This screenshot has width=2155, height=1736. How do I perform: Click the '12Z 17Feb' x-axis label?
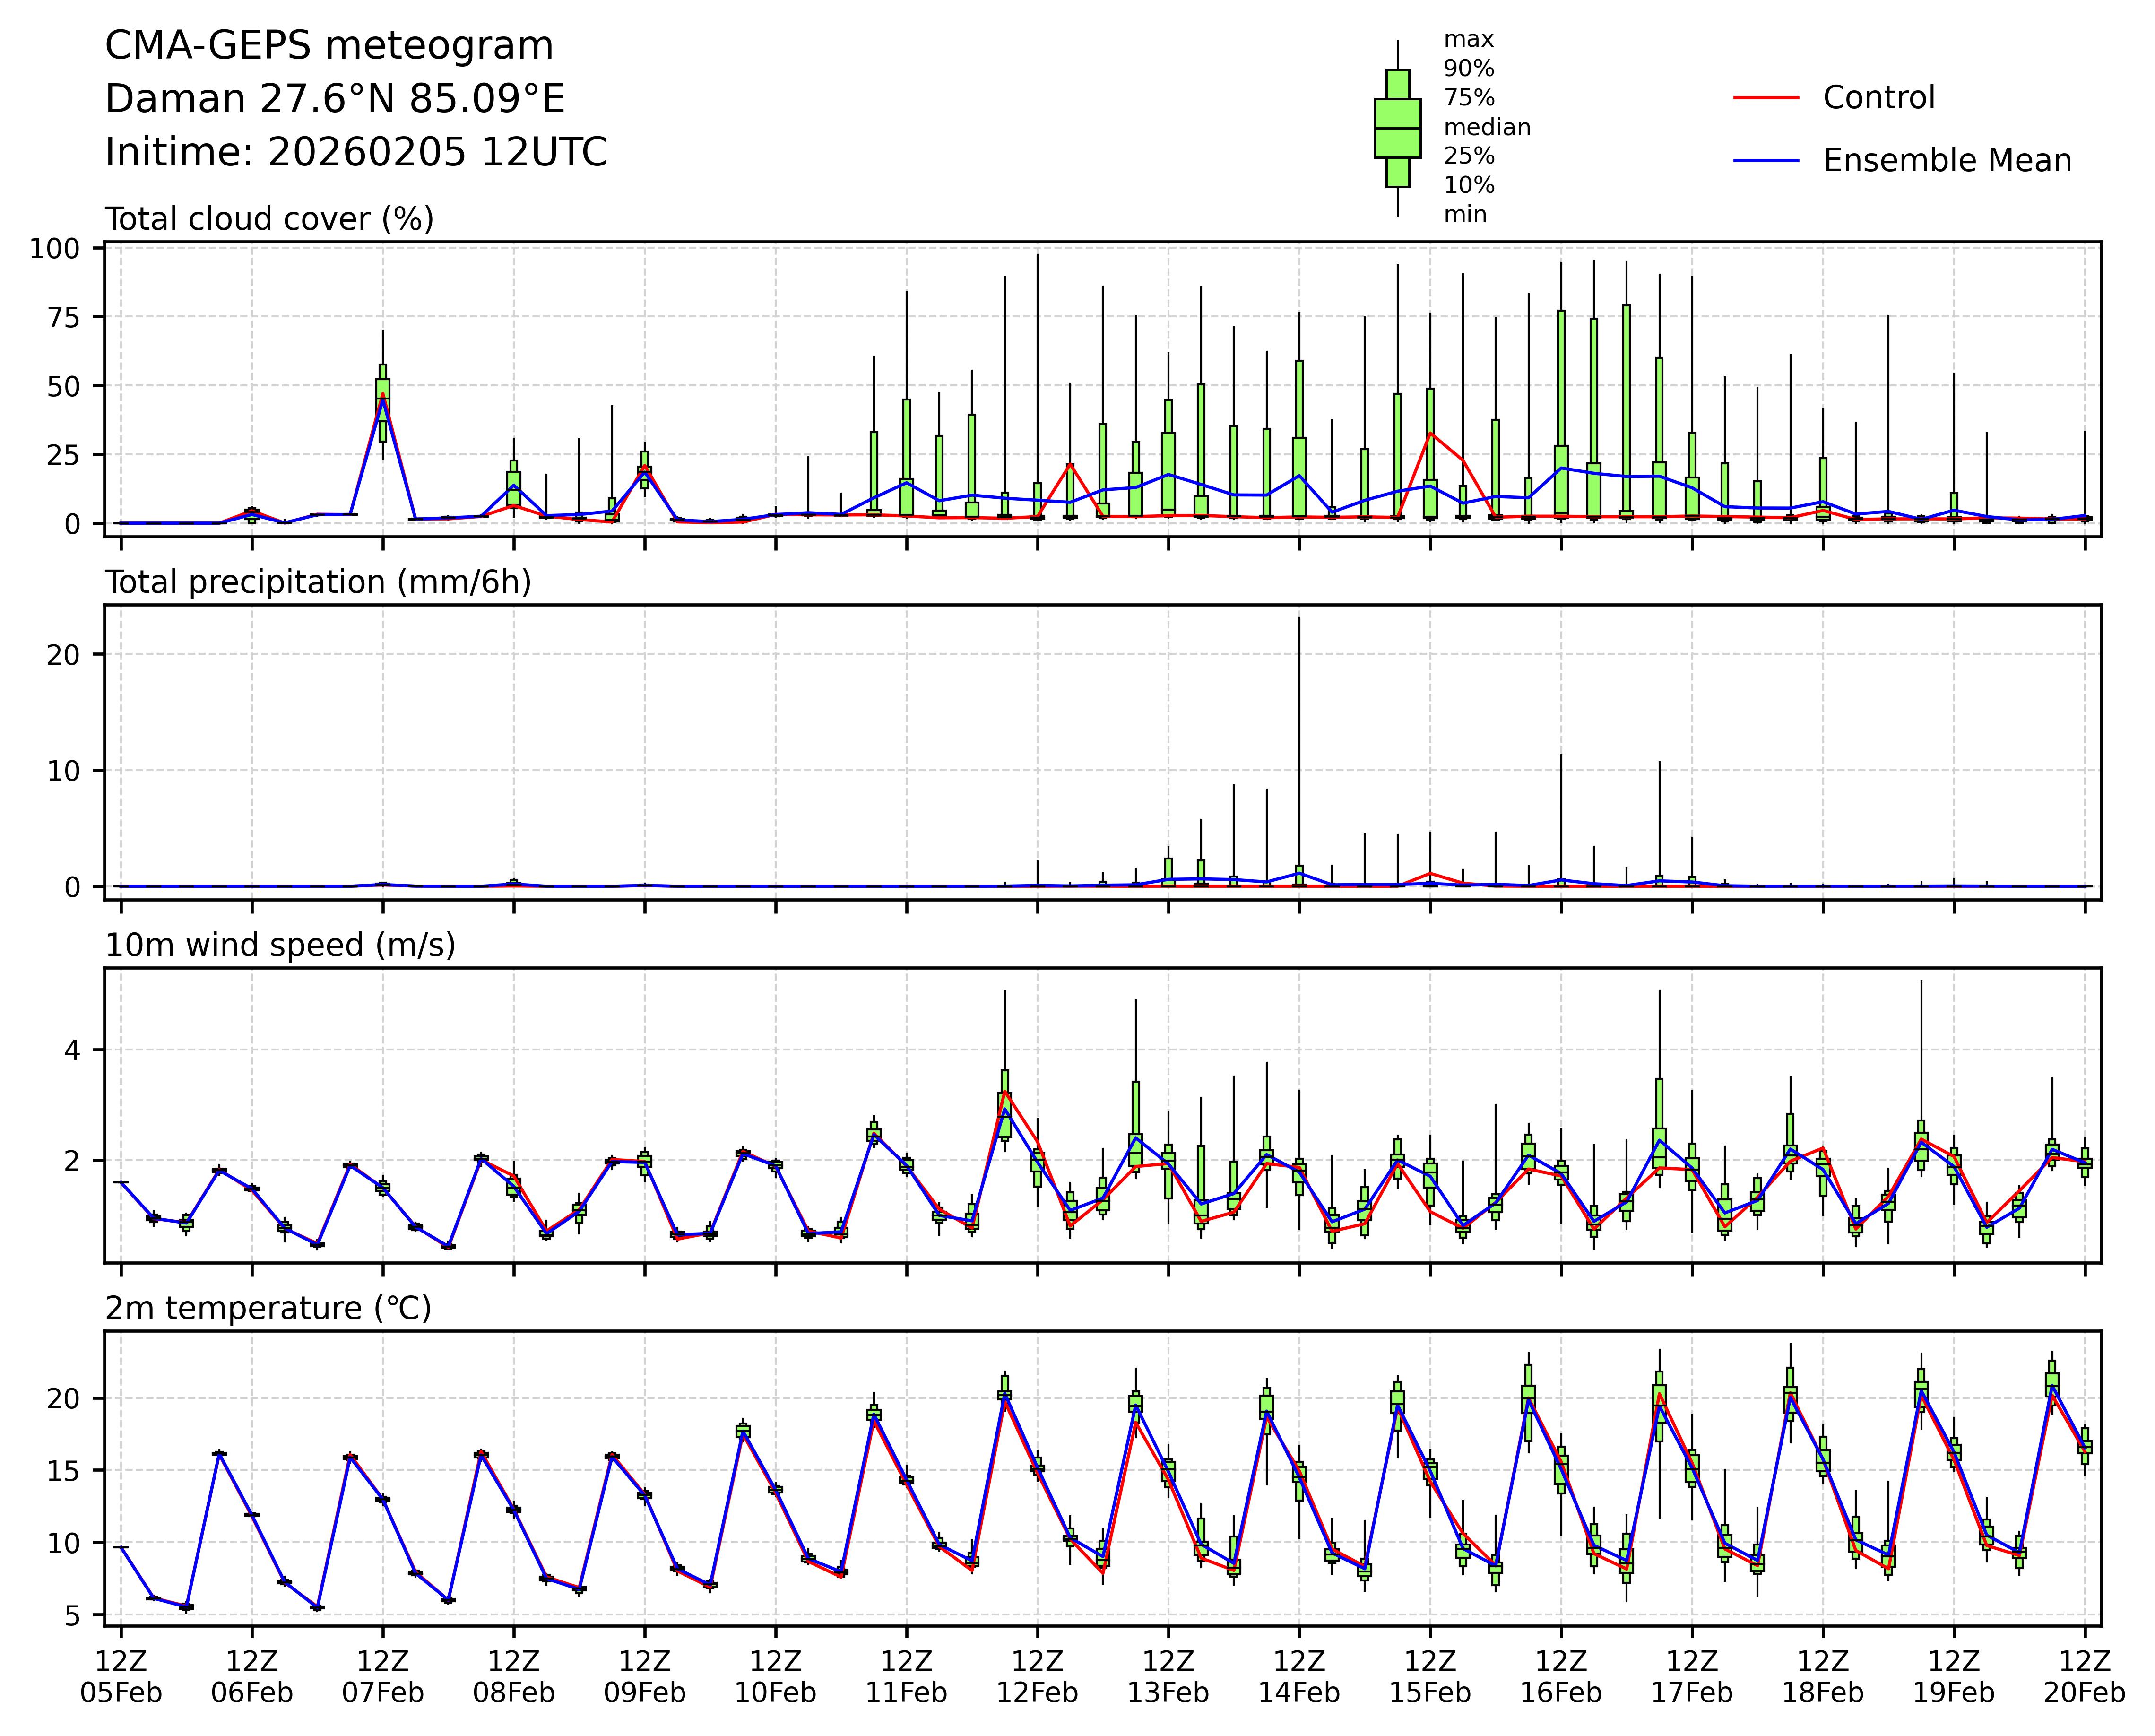tap(1692, 1677)
